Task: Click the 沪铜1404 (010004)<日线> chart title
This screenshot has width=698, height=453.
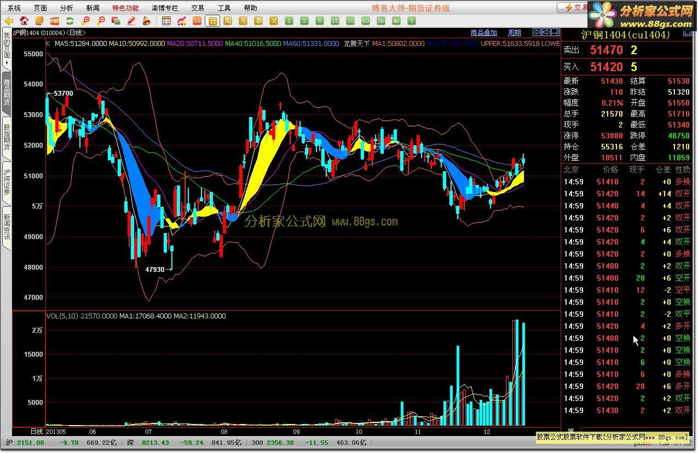Action: click(48, 33)
